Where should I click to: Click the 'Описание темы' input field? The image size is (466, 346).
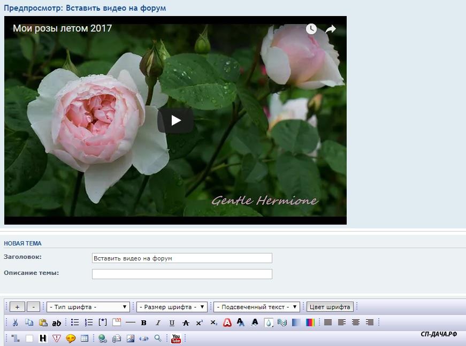pyautogui.click(x=182, y=274)
